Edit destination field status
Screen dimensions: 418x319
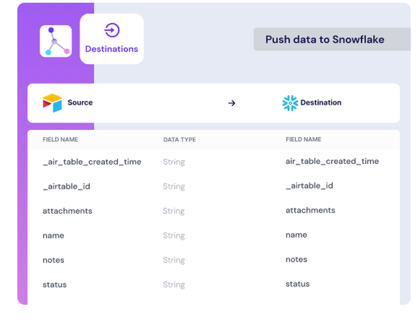(x=298, y=284)
